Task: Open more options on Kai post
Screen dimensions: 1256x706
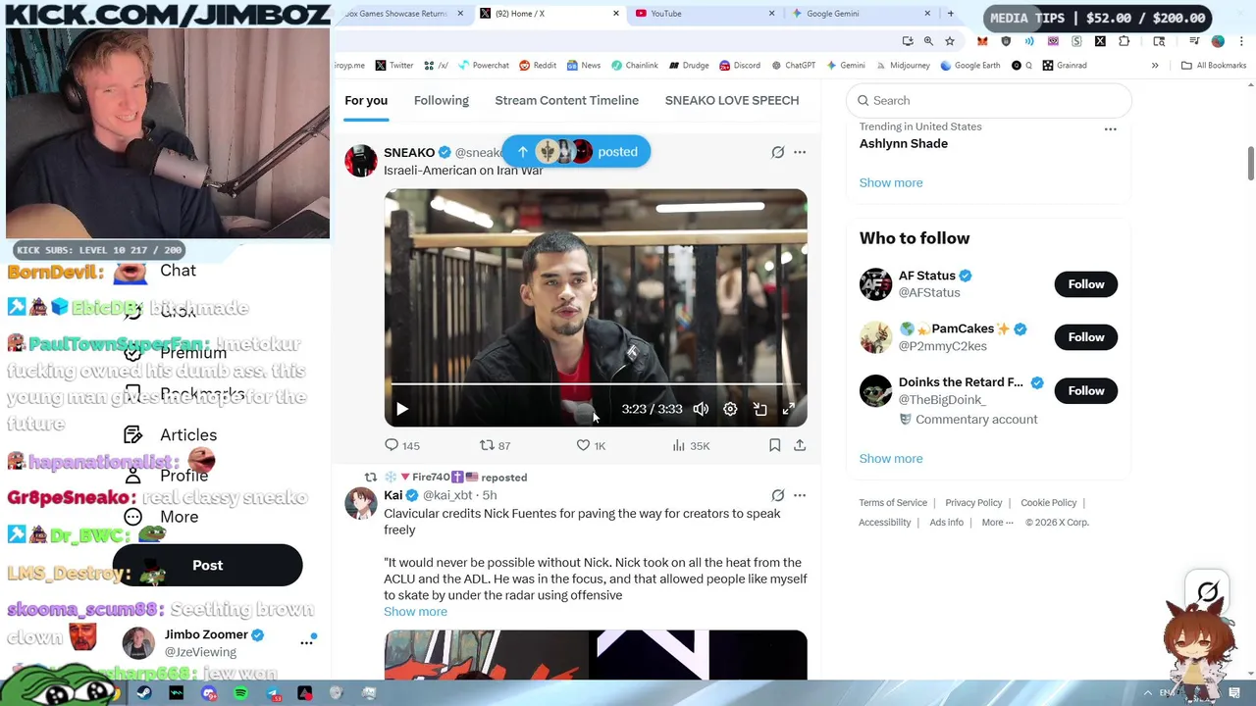Action: pos(800,495)
